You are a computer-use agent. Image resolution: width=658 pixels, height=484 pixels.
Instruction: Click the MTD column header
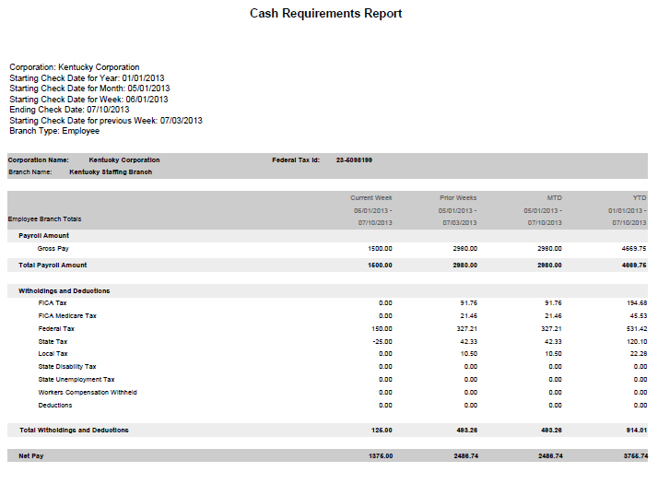pos(555,197)
